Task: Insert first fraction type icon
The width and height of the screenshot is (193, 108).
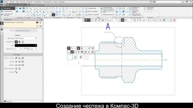Action: click(16, 61)
